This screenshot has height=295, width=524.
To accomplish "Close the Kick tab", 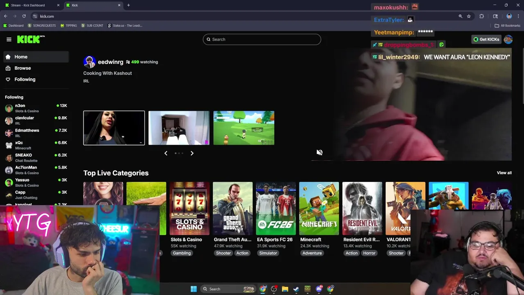I will coord(119,5).
